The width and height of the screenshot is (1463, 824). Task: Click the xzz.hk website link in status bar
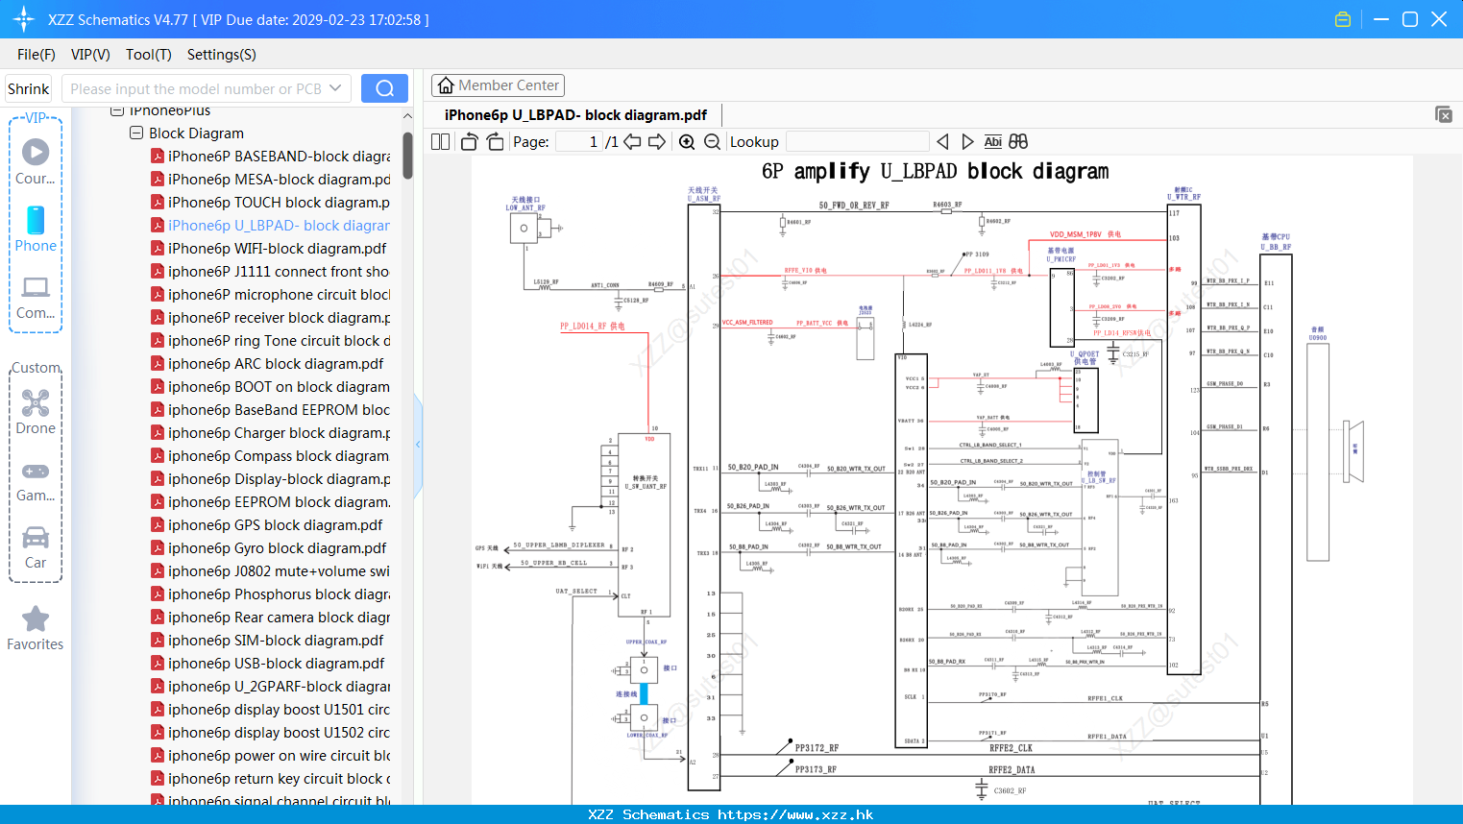(795, 814)
